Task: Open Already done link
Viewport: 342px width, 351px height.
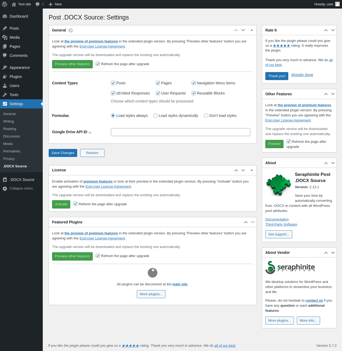Action: pos(302,75)
